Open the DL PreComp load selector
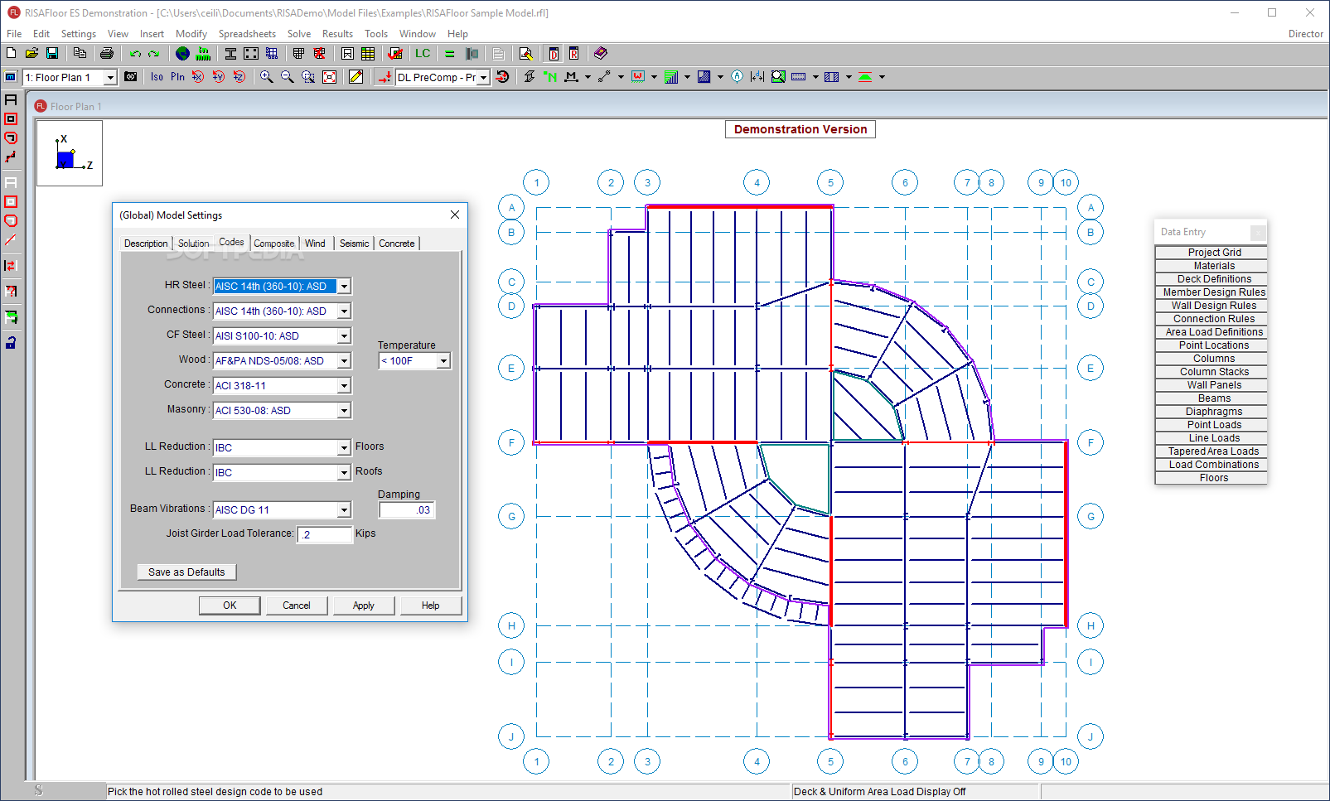1330x801 pixels. pyautogui.click(x=443, y=77)
